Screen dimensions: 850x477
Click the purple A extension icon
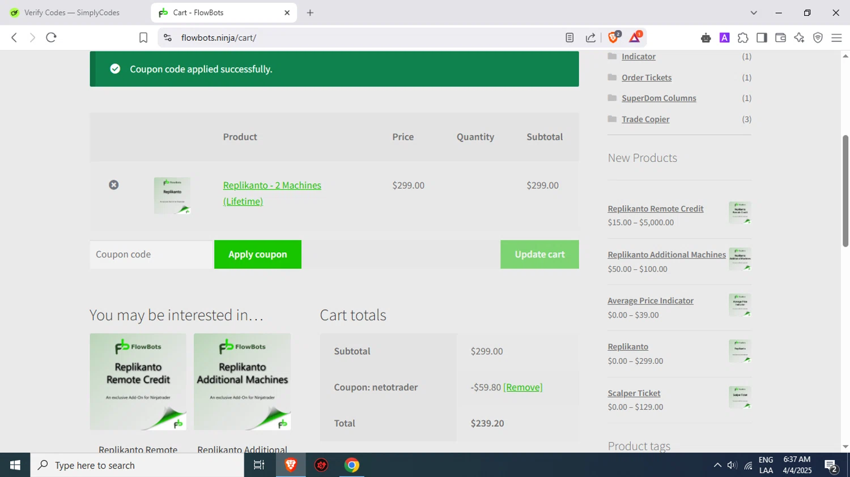click(x=724, y=38)
